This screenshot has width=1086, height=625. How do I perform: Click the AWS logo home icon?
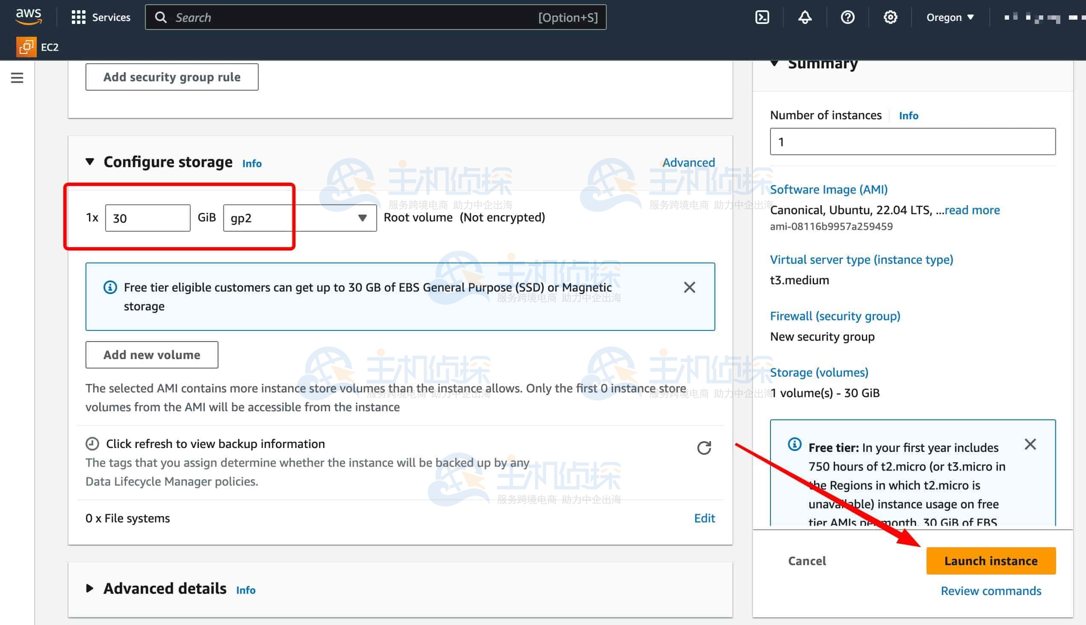(x=28, y=17)
